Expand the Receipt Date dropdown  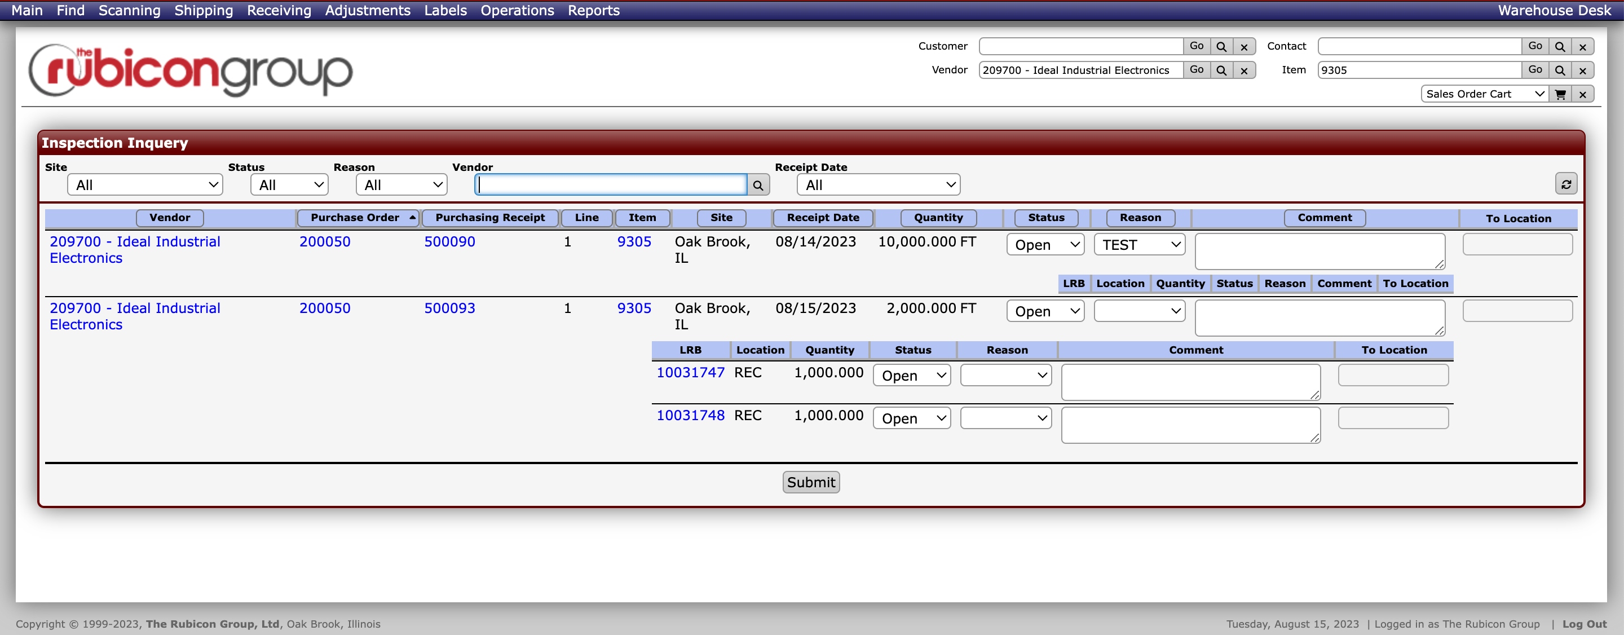click(x=877, y=184)
